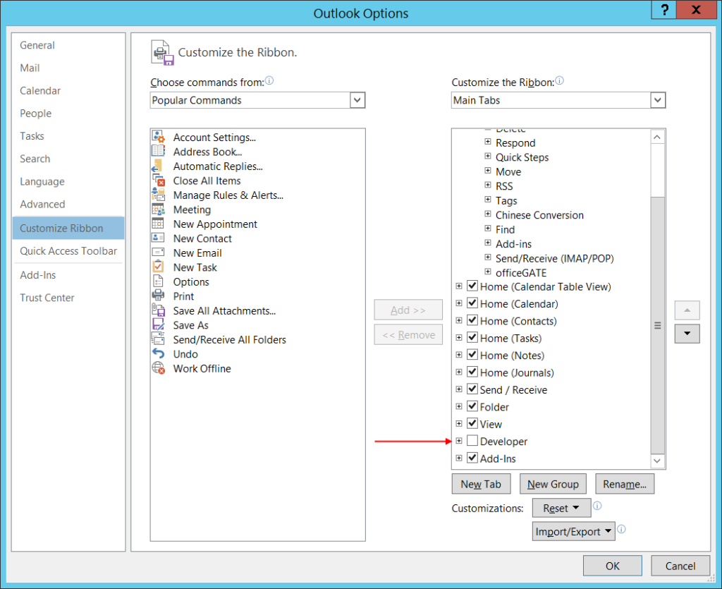The height and width of the screenshot is (589, 722).
Task: Select the New Email command icon
Action: pyautogui.click(x=159, y=253)
